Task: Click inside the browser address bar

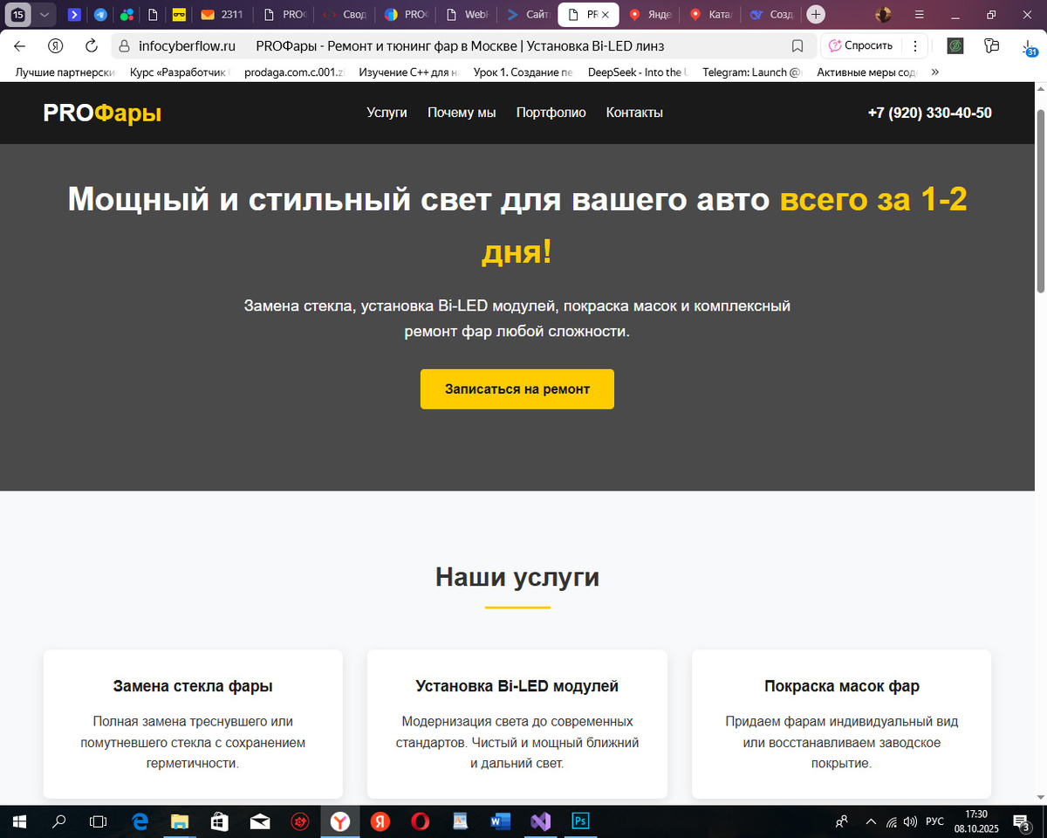Action: coord(393,45)
